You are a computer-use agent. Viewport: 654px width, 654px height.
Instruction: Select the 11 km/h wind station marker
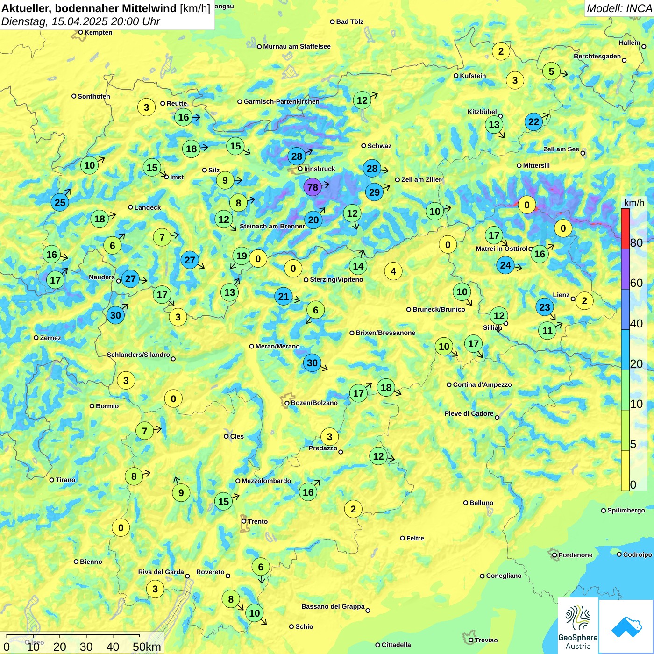coord(547,330)
